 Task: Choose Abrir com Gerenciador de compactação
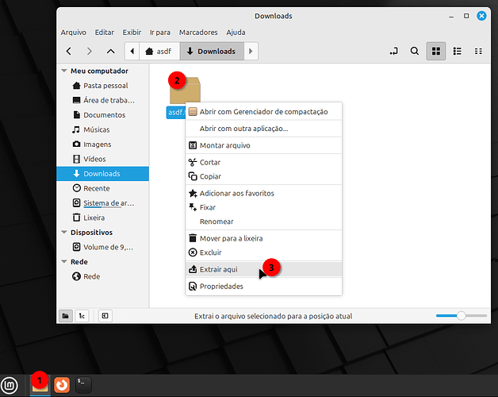263,112
